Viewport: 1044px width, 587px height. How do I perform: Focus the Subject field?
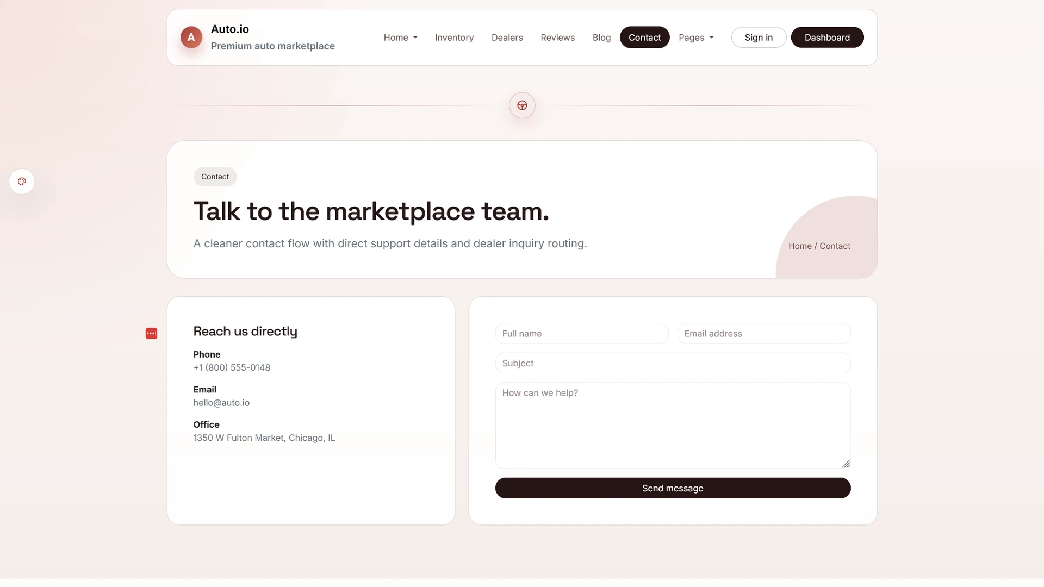673,363
